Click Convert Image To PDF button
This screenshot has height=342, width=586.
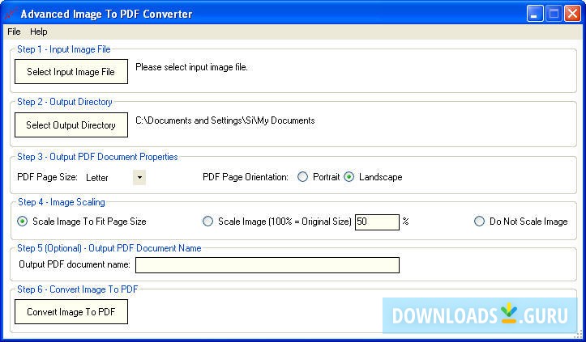[71, 312]
